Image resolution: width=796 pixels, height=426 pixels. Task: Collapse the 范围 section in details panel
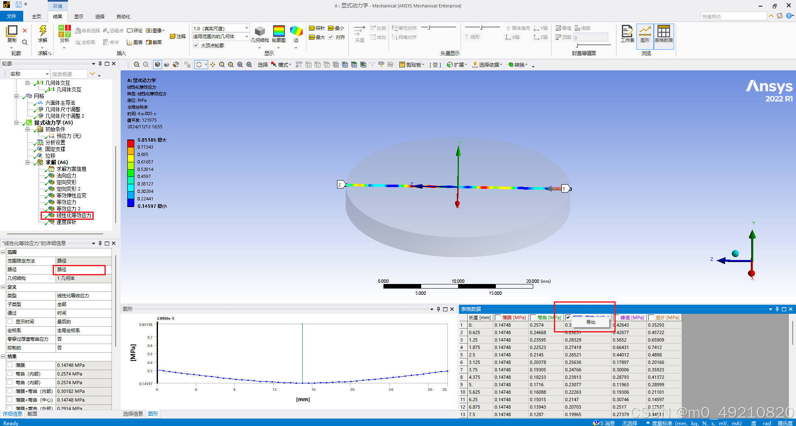(x=3, y=252)
